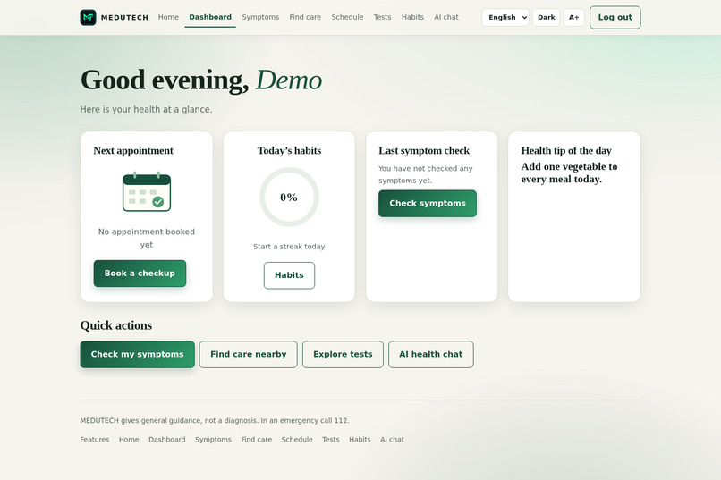Open Schedule in top navigation
Screen dimensions: 721x480
click(x=347, y=17)
